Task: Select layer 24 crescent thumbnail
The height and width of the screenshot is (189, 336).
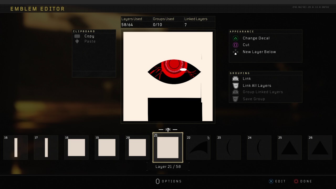Action: point(259,148)
